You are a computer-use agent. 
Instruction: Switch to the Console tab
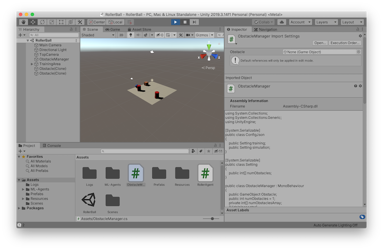pos(52,146)
